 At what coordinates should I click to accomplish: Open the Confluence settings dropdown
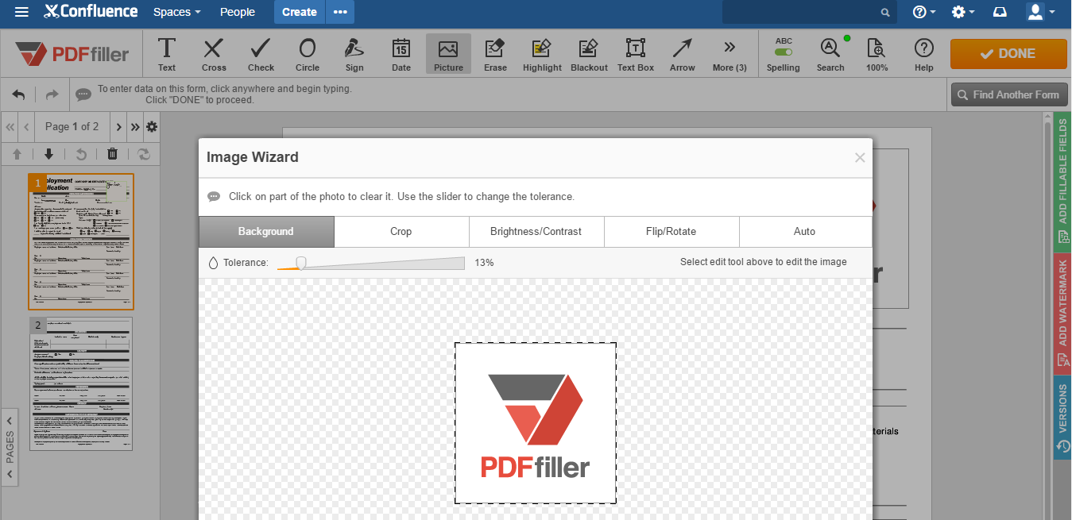[963, 12]
